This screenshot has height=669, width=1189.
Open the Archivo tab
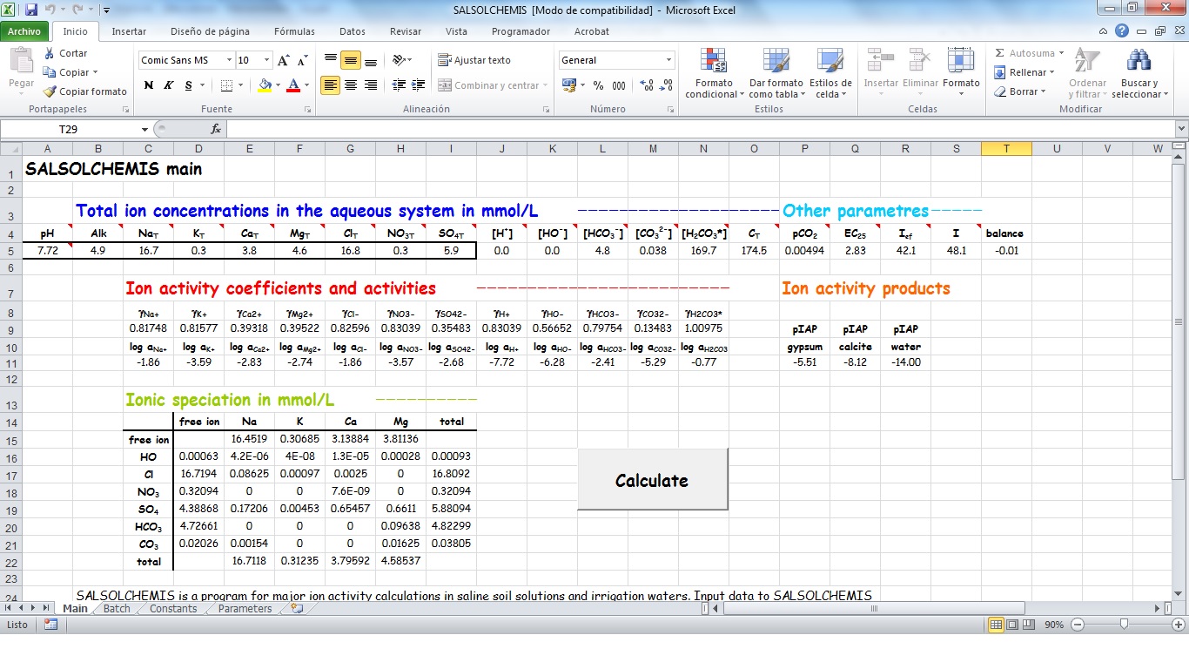[x=24, y=31]
